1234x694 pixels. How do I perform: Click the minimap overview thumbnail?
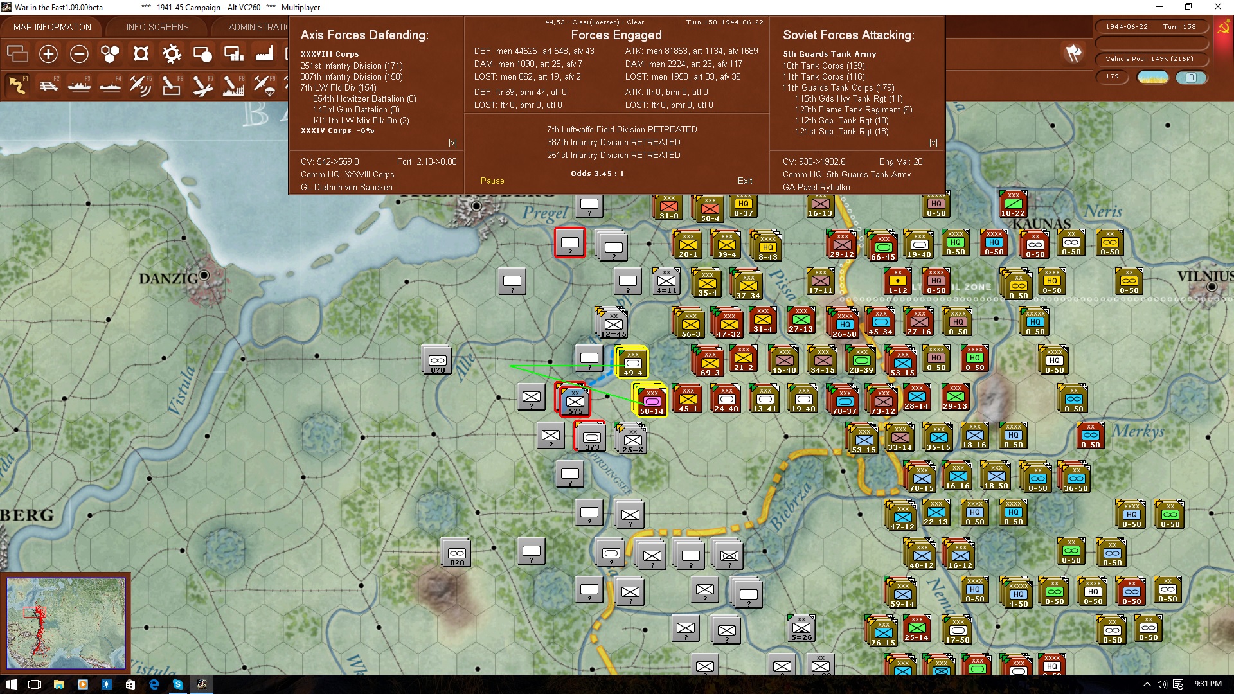66,623
